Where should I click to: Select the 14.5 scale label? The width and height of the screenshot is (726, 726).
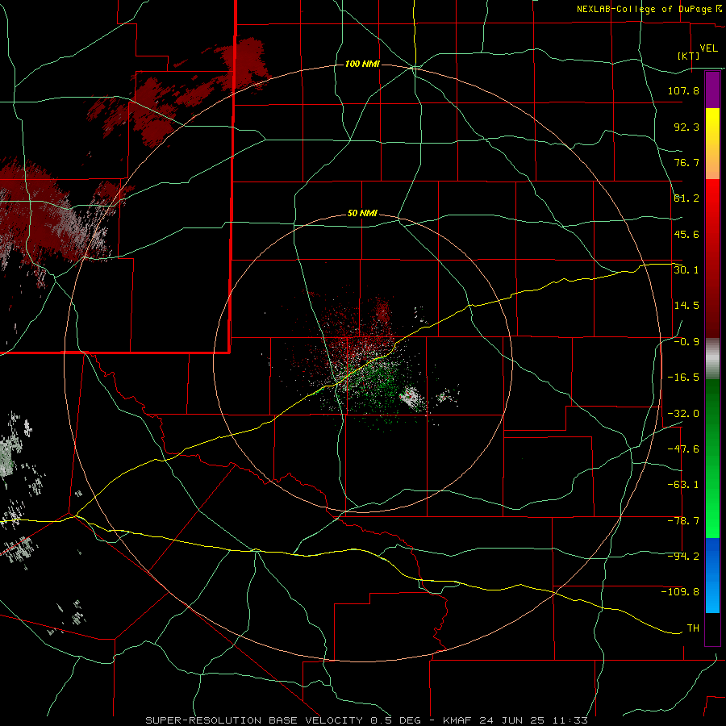coord(686,306)
